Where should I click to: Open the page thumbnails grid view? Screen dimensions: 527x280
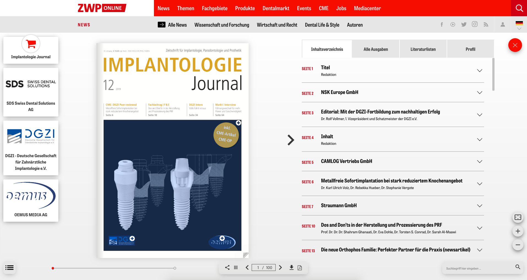coord(236,267)
